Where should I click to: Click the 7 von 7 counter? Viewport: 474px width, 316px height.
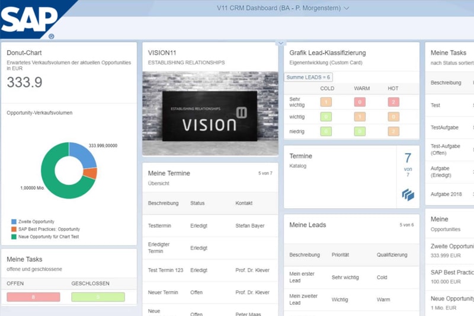(408, 164)
